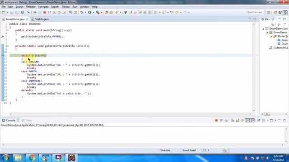Terminate the launch from the Console red square
Image resolution: width=289 pixels, height=162 pixels.
216,120
